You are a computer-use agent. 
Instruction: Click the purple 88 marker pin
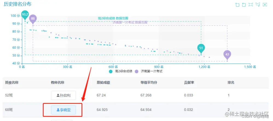[33, 19]
